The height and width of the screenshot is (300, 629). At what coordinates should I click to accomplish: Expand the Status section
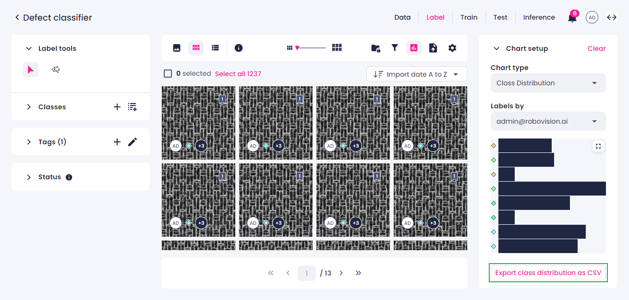coord(29,177)
